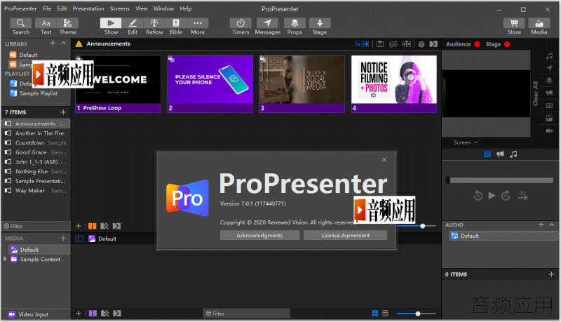561x322 pixels.
Task: Select the announcements tab below the preview
Action: 500,154
